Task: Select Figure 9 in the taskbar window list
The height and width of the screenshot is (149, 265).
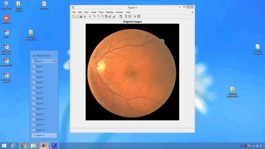Action: click(x=44, y=103)
